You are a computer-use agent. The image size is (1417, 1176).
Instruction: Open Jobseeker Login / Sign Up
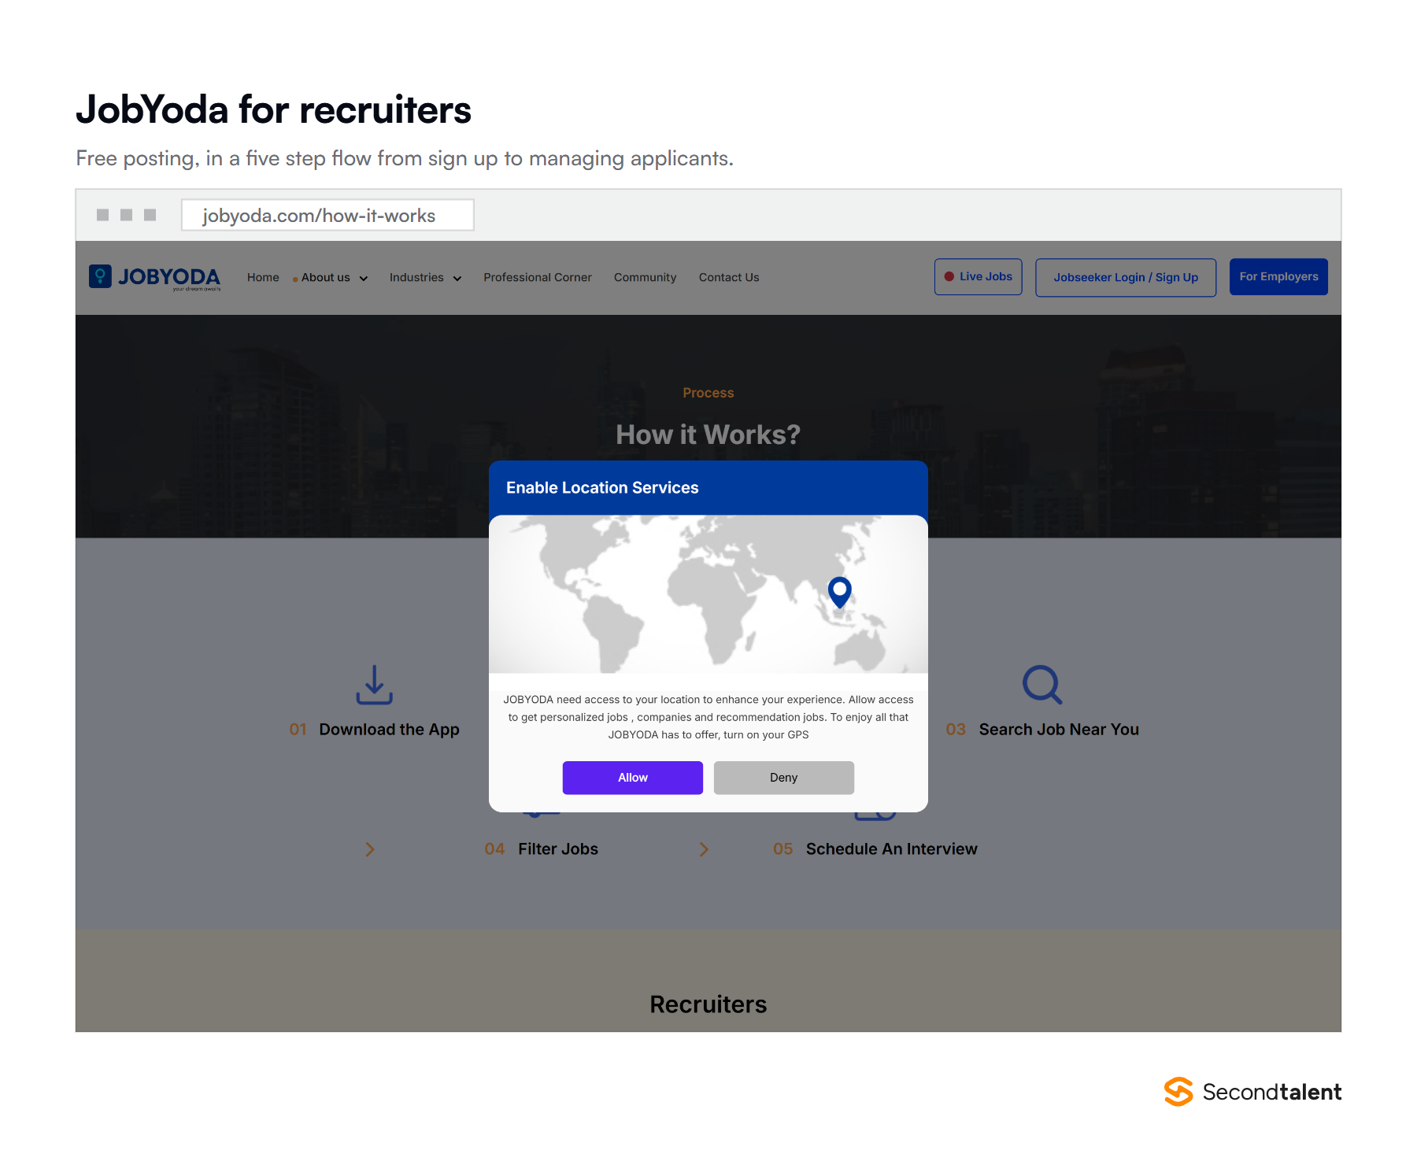[x=1126, y=277]
